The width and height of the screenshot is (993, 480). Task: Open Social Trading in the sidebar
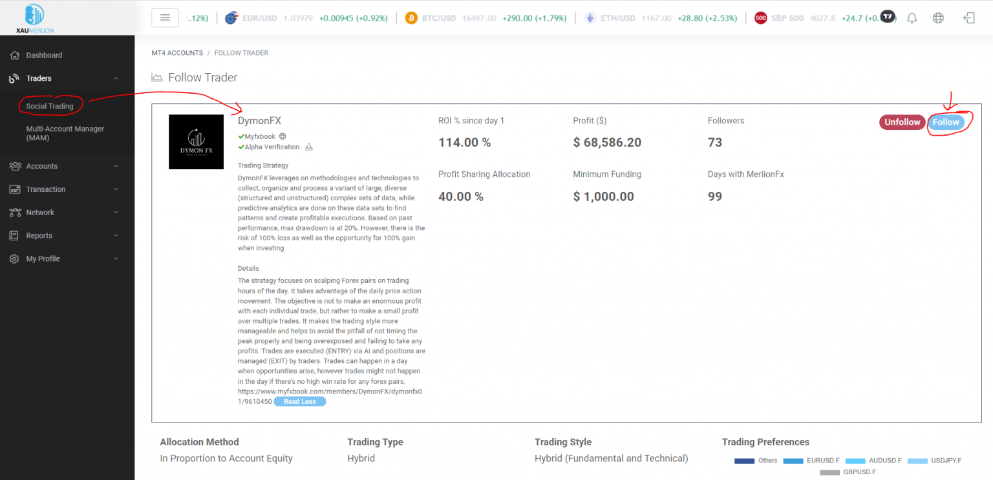[50, 106]
